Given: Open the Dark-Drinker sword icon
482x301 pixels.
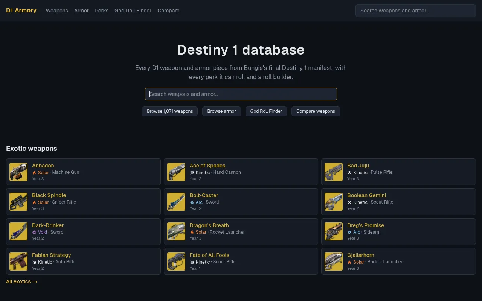Looking at the screenshot, I should [18, 231].
